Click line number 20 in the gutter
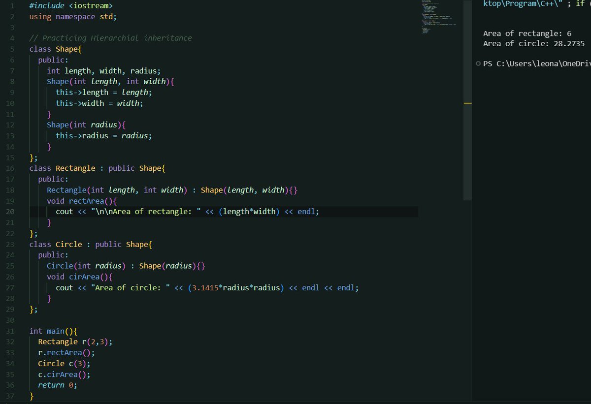 pyautogui.click(x=11, y=212)
